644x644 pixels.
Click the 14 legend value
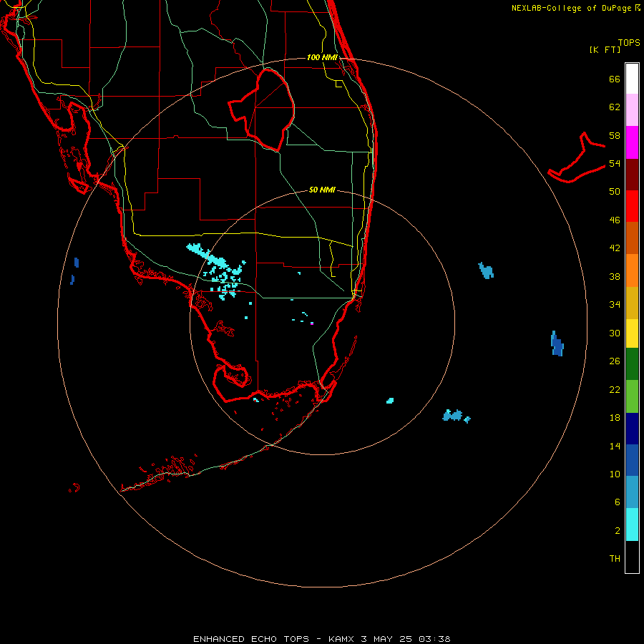(615, 446)
